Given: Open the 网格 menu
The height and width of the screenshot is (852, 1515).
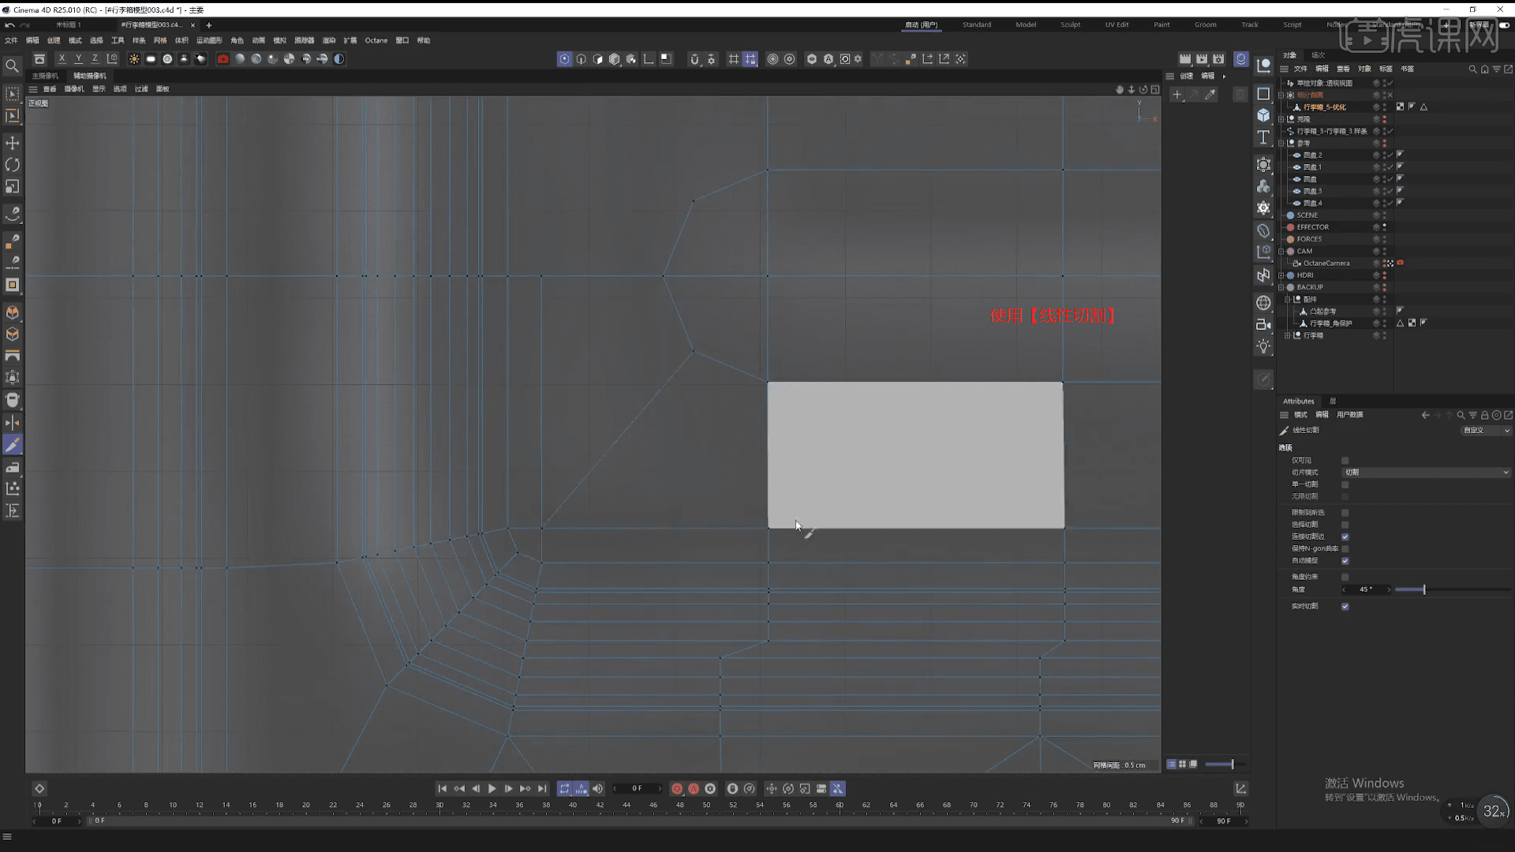Looking at the screenshot, I should (160, 40).
